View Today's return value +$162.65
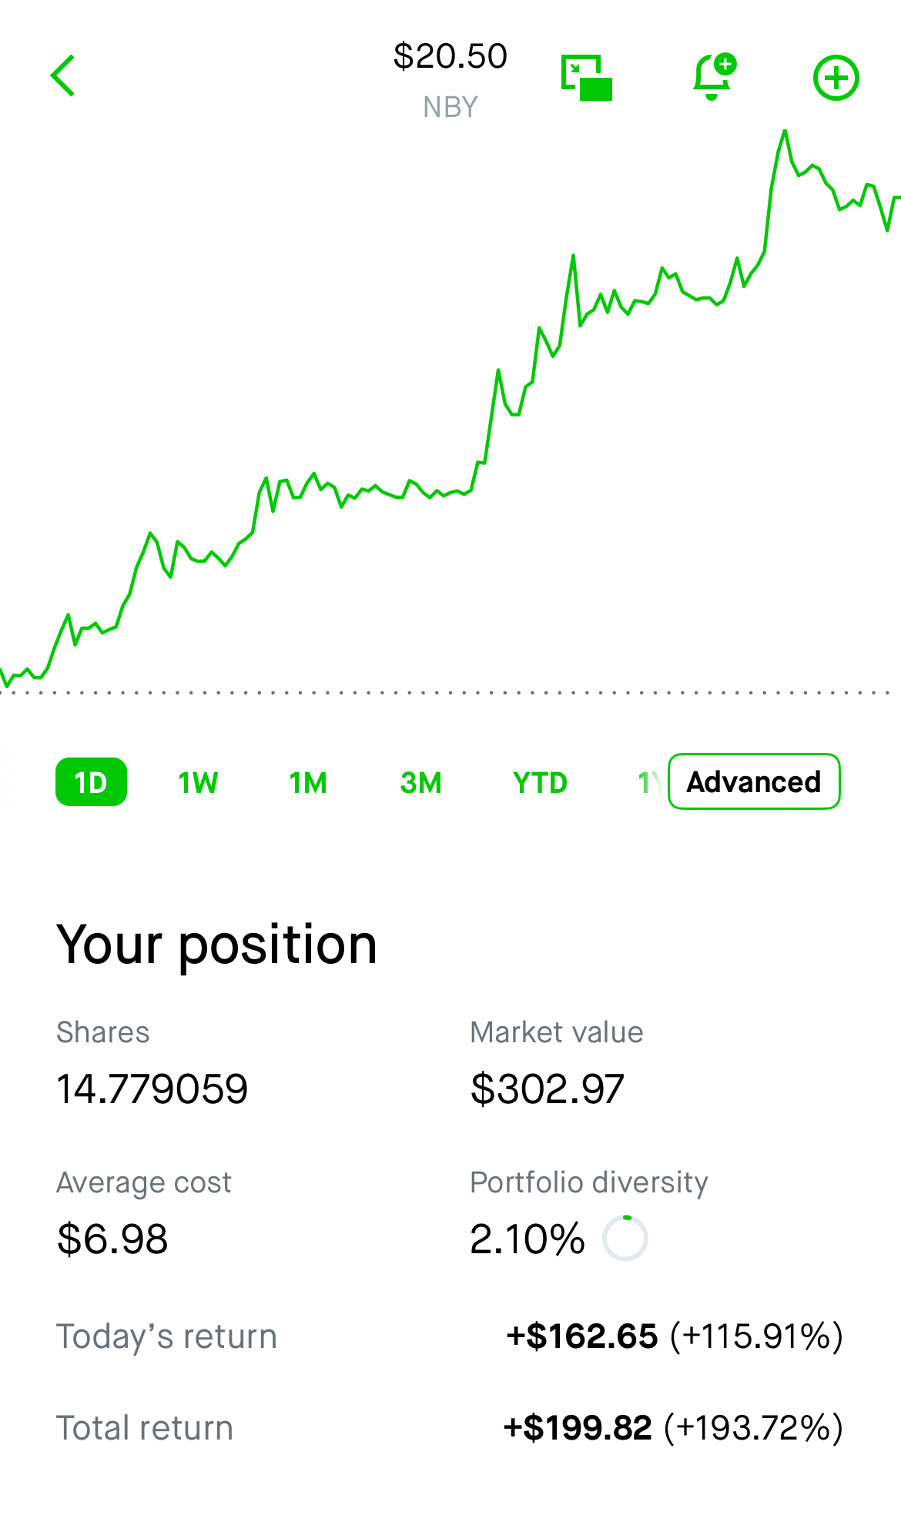This screenshot has height=1525, width=901. coord(581,1336)
